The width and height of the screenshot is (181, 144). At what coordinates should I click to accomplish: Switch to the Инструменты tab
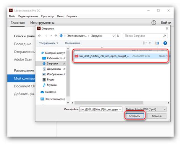pyautogui.click(x=42, y=23)
